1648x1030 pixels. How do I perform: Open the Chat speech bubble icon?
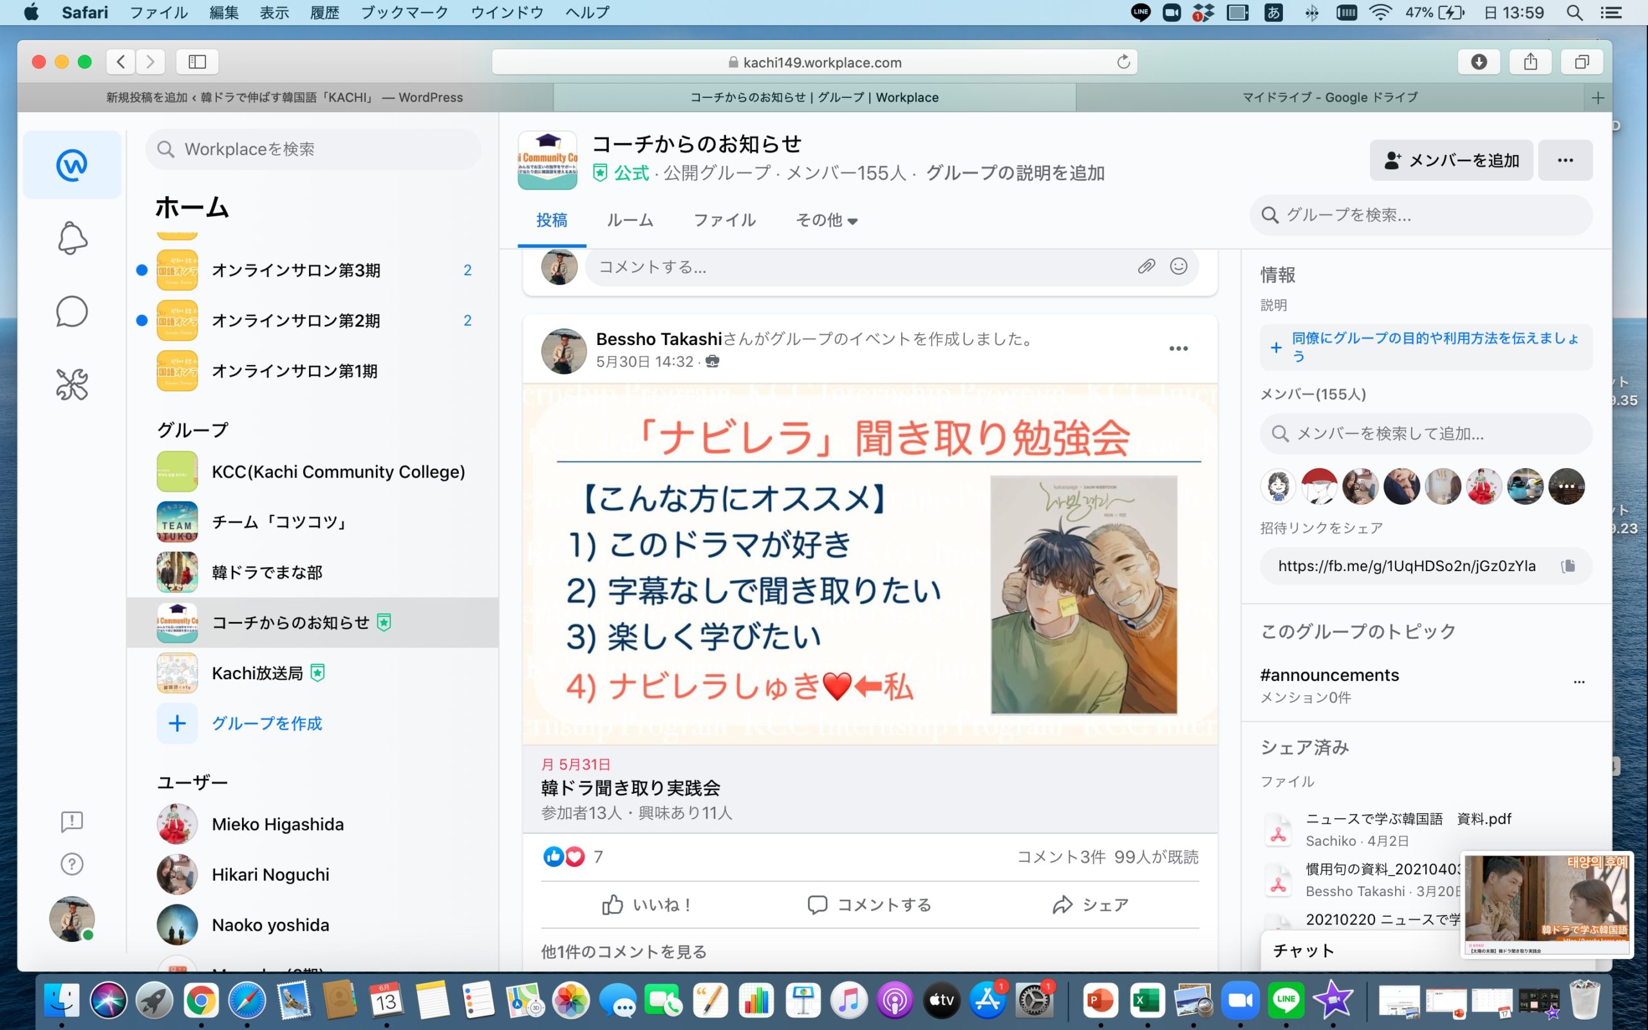point(71,312)
